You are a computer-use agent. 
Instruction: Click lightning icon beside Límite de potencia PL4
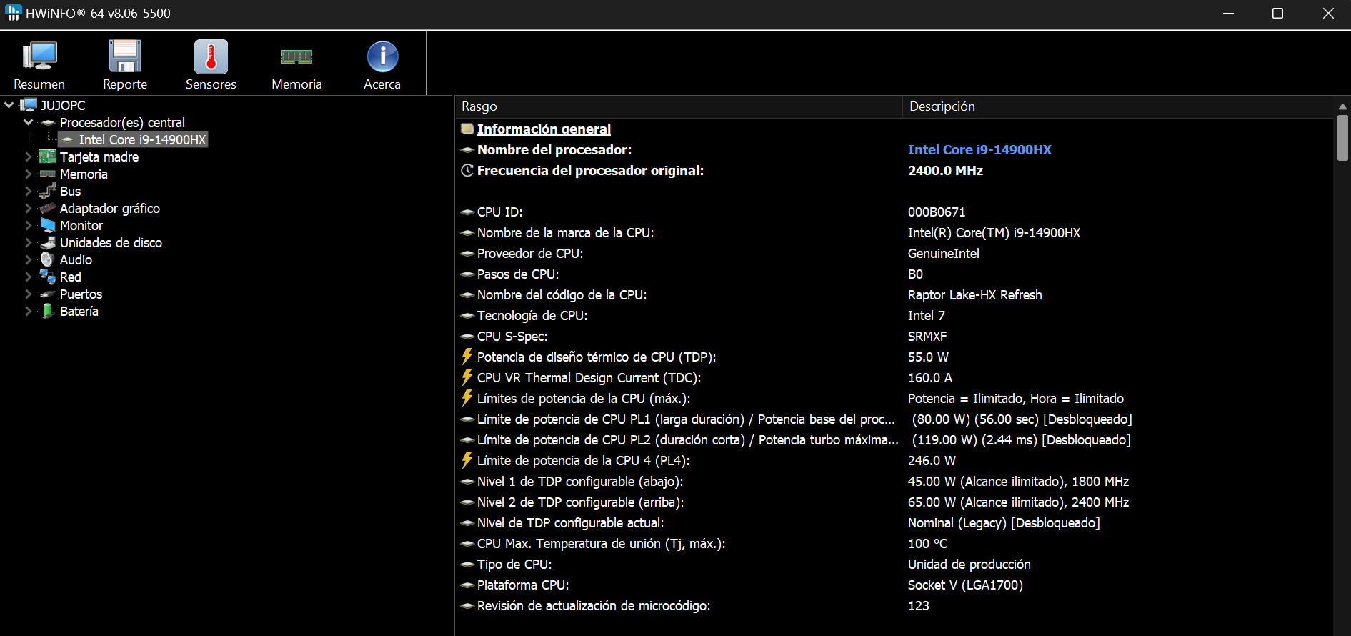pyautogui.click(x=467, y=459)
